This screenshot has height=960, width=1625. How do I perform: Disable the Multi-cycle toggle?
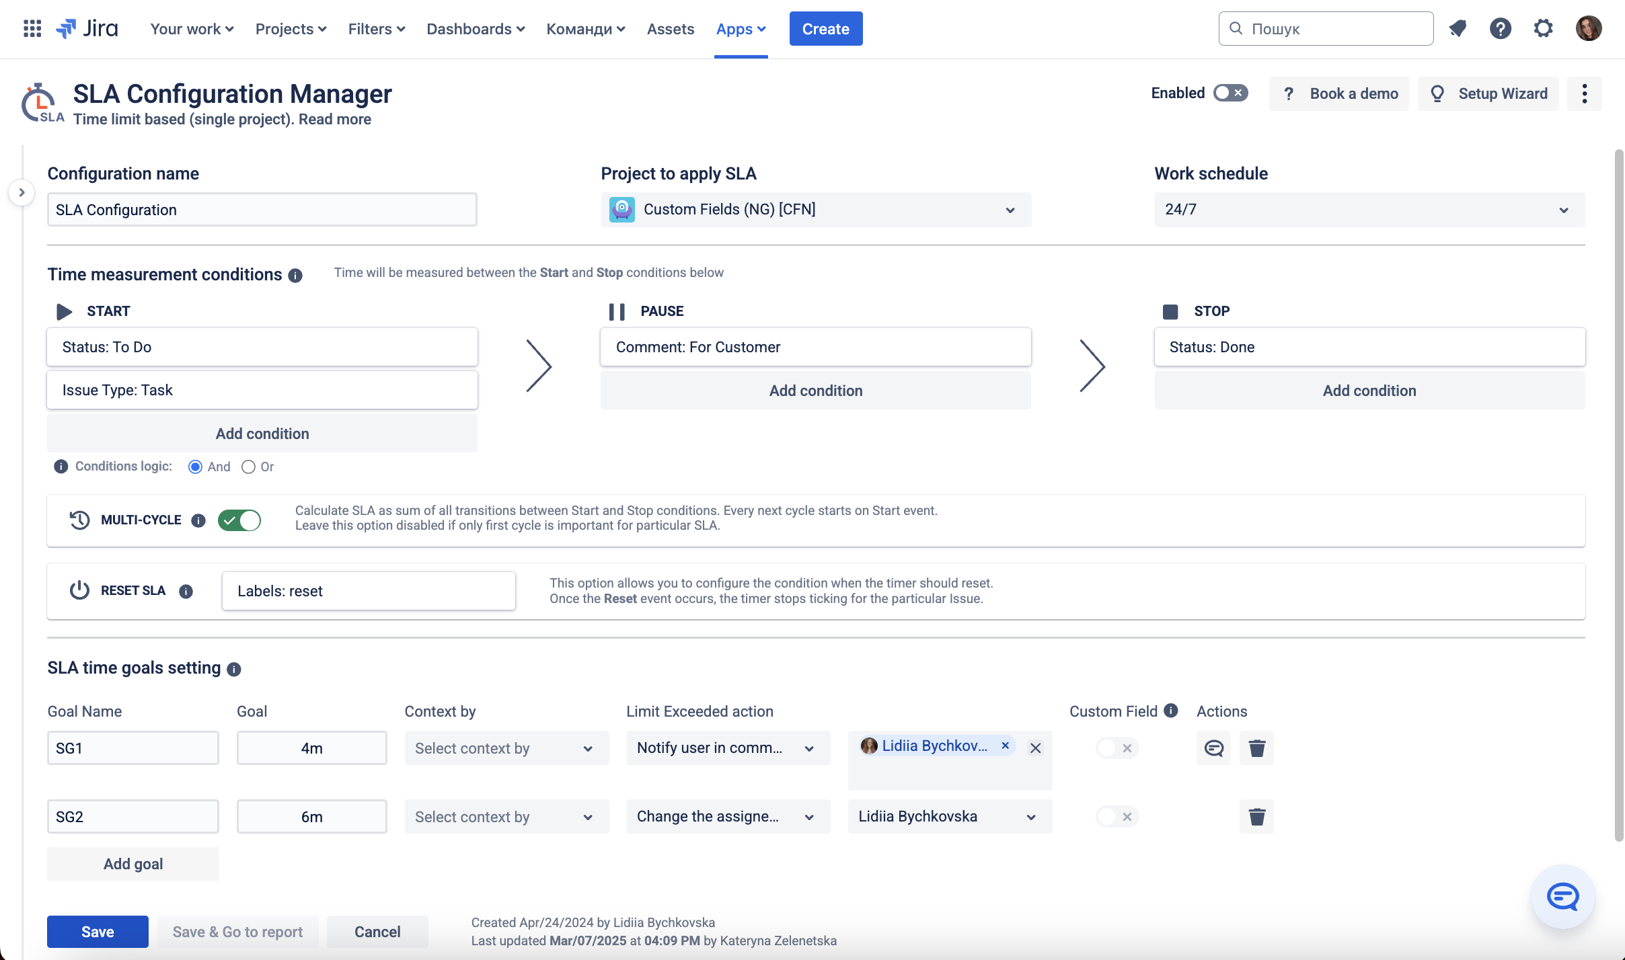click(x=239, y=520)
